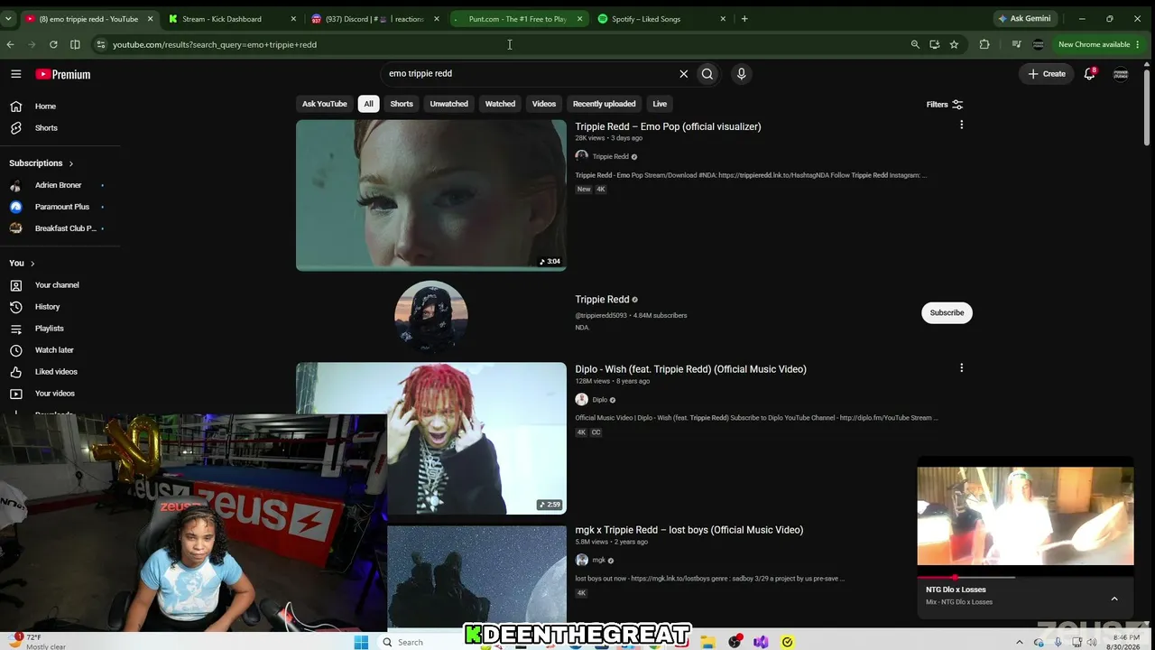The image size is (1155, 650).
Task: Open Chrome extensions puzzle icon
Action: pyautogui.click(x=984, y=44)
